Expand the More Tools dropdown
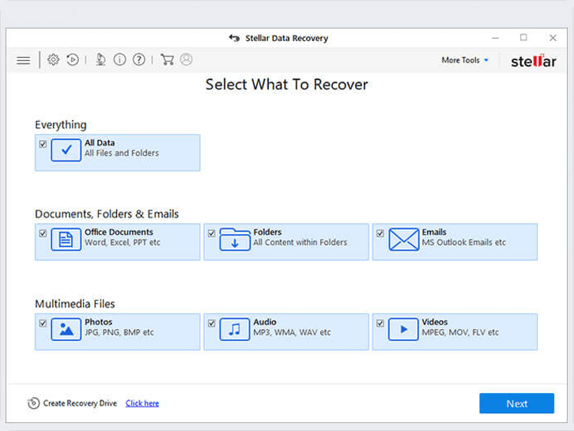Image resolution: width=574 pixels, height=431 pixels. [465, 60]
